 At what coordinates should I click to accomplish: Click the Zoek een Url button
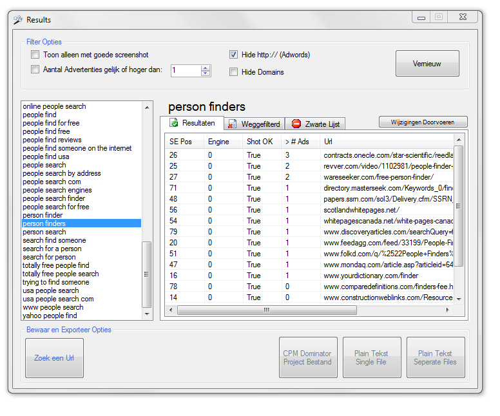coord(54,358)
